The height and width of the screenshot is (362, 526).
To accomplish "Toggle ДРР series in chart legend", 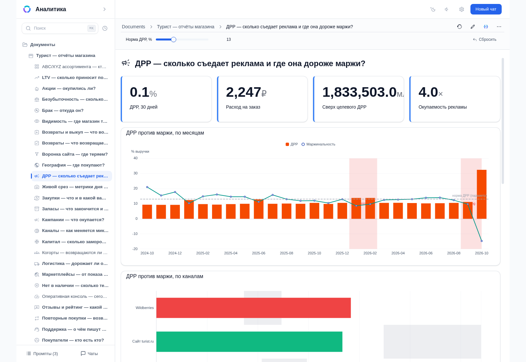I will [x=292, y=144].
